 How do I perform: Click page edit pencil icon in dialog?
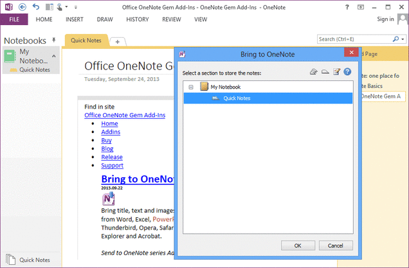click(336, 71)
